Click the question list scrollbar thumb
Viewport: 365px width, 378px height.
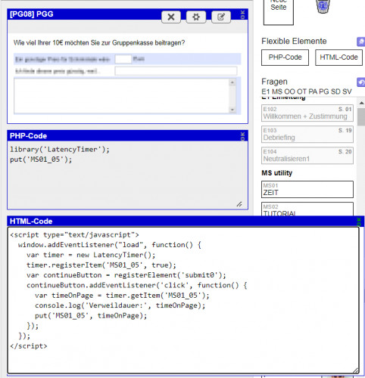click(x=361, y=116)
